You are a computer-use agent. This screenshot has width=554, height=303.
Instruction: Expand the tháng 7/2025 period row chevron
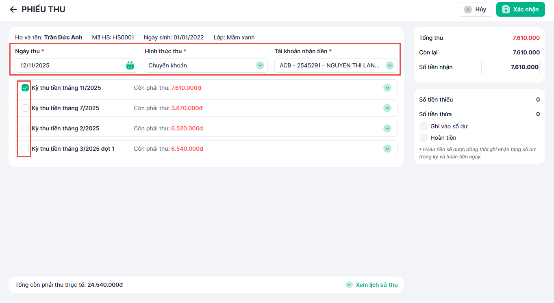tap(387, 108)
